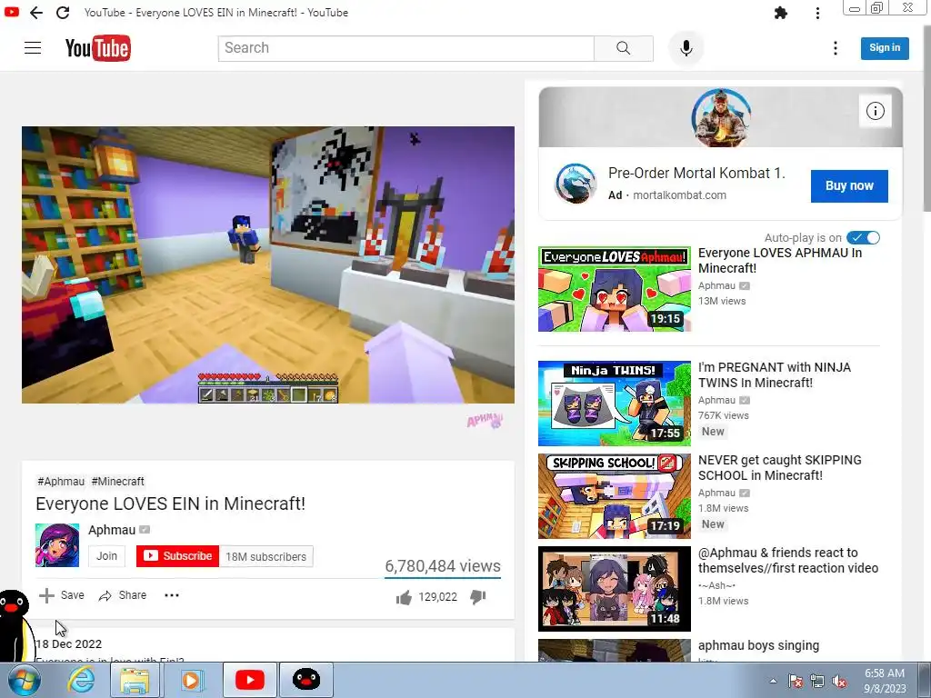Show hidden tray icons arrow
Viewport: 931px width, 698px height.
click(x=773, y=681)
